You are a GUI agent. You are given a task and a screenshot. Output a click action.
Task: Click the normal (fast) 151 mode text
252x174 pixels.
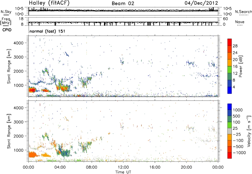47,31
